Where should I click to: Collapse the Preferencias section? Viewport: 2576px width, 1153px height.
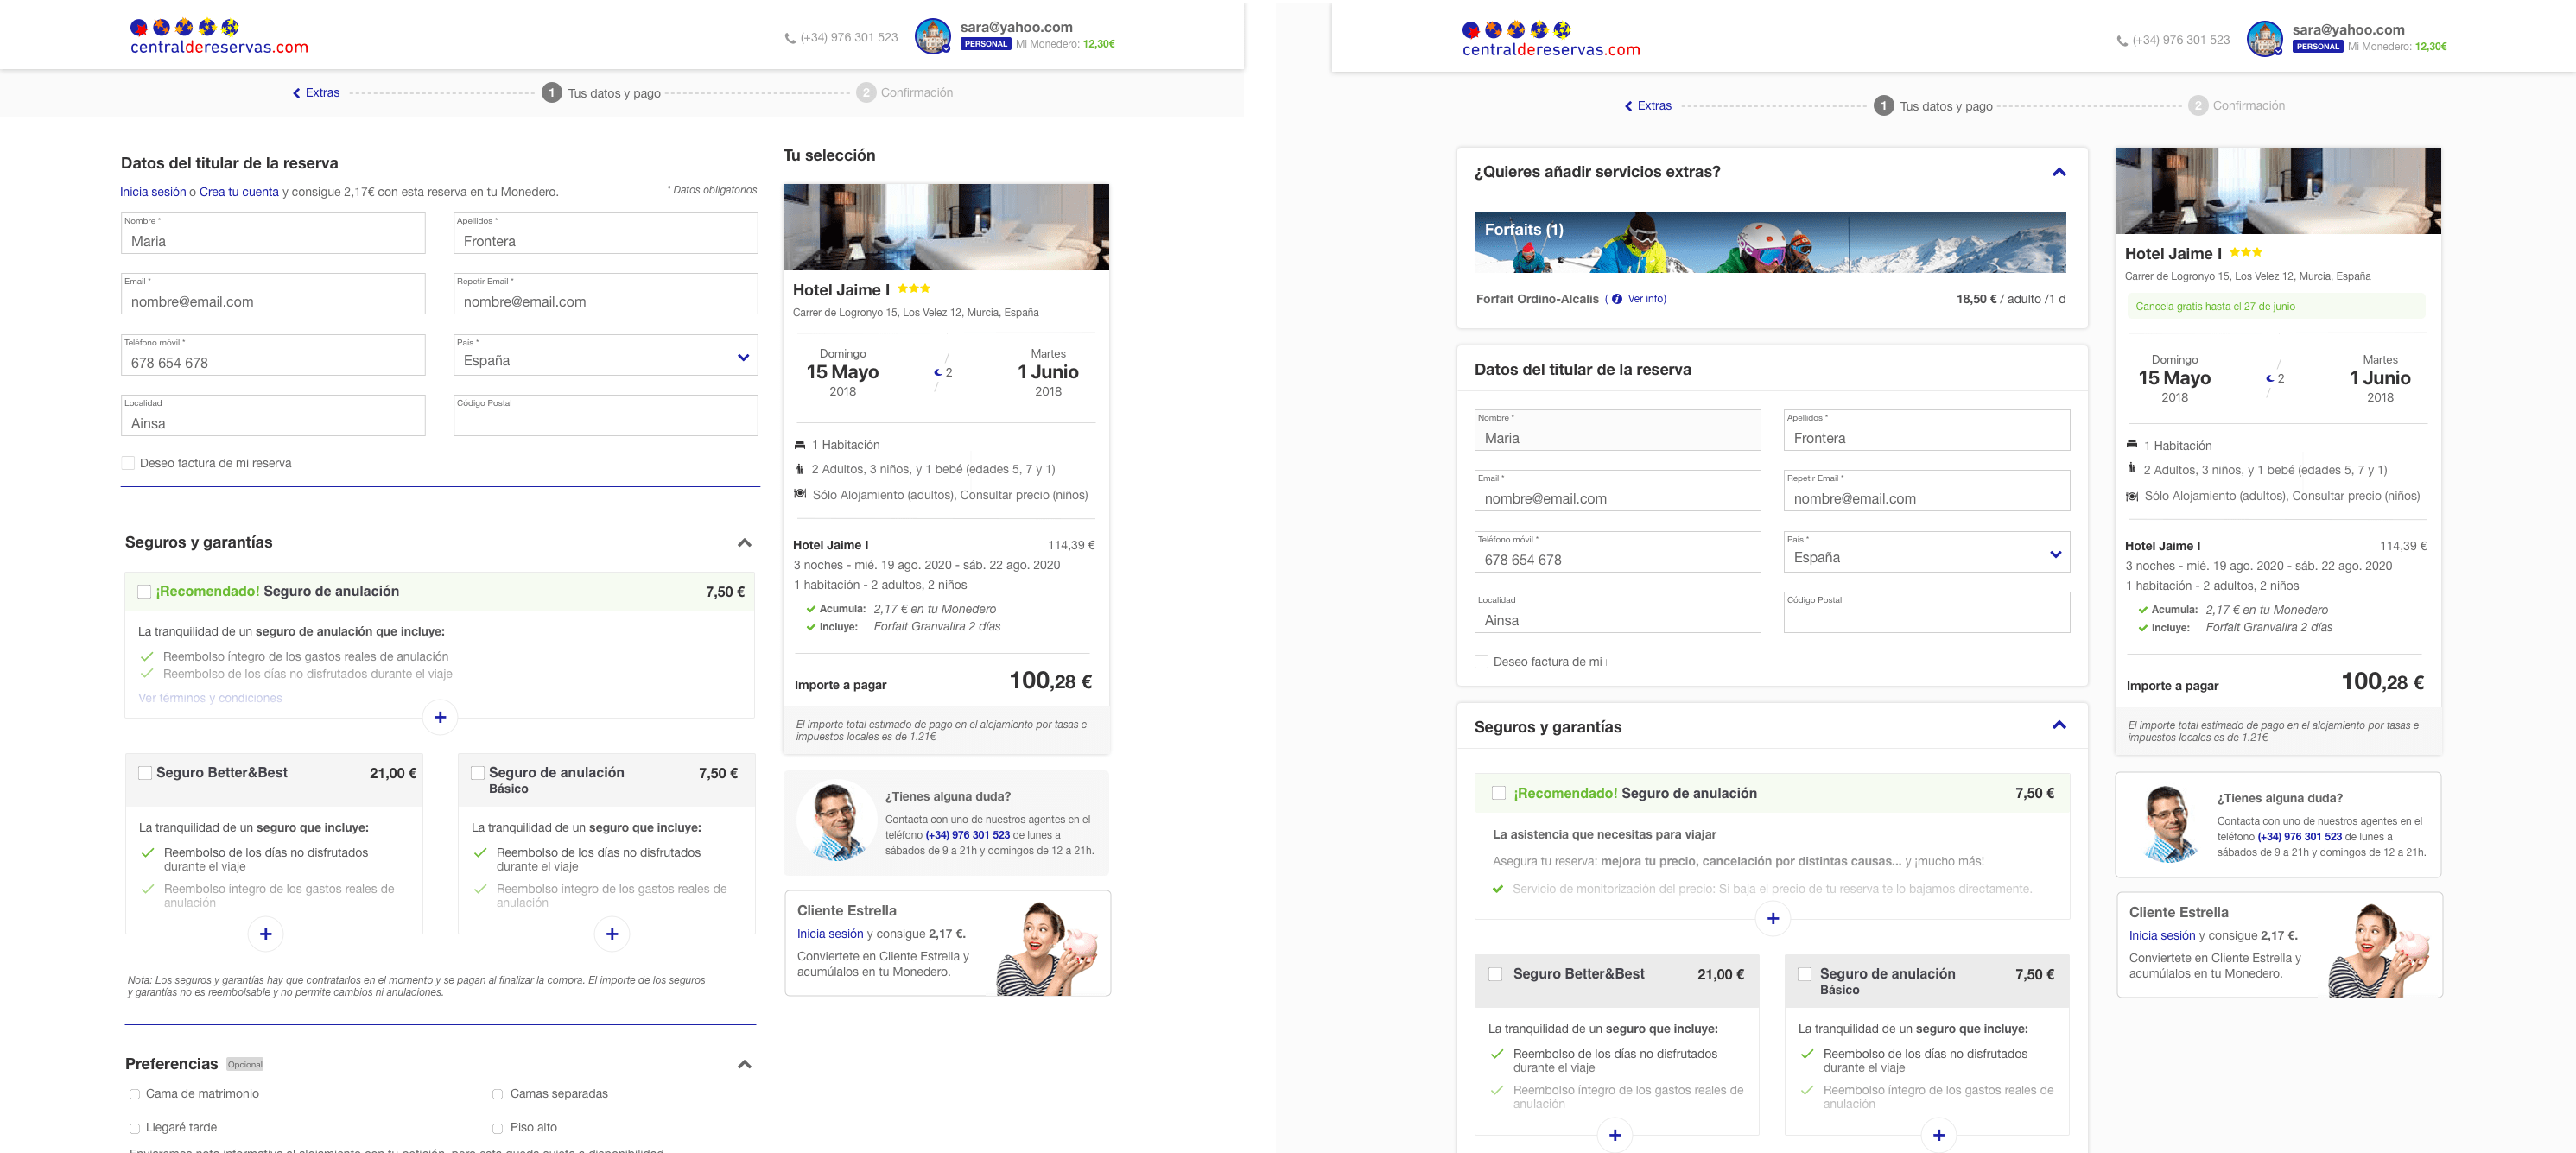pyautogui.click(x=744, y=1064)
